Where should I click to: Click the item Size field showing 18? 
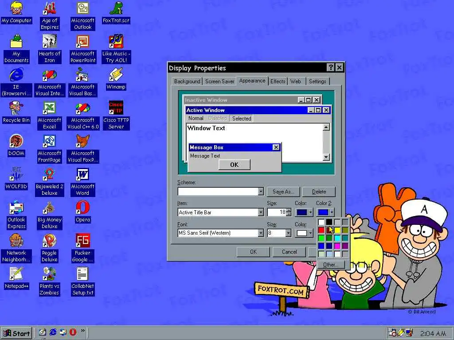[x=277, y=212]
